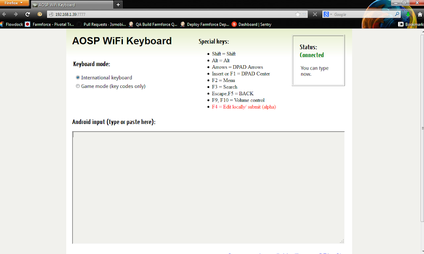This screenshot has height=254, width=424.
Task: Click the back navigation arrow
Action: pos(4,14)
